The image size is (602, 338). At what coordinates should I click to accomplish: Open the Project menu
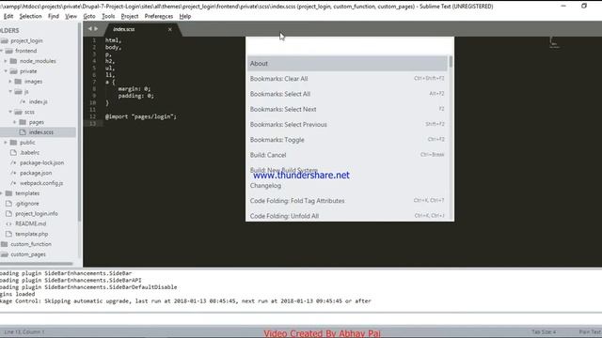click(130, 17)
